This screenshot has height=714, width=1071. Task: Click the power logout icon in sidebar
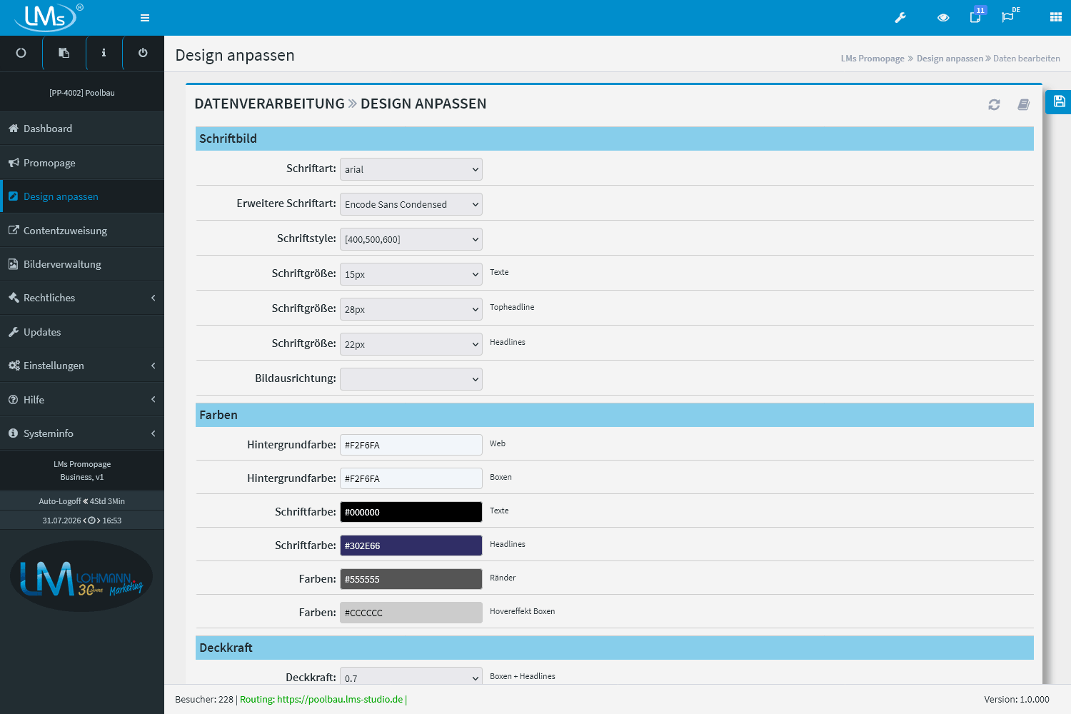(143, 53)
